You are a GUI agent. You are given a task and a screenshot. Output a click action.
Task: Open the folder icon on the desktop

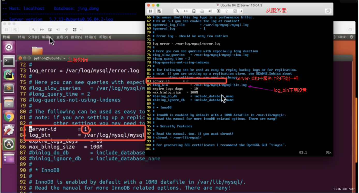pyautogui.click(x=37, y=50)
